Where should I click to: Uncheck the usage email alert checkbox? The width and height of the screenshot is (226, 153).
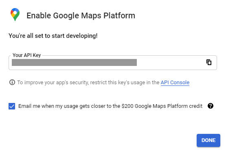pos(12,106)
